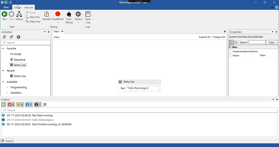
Task: Click the Option gear icon
Action: click(78, 14)
